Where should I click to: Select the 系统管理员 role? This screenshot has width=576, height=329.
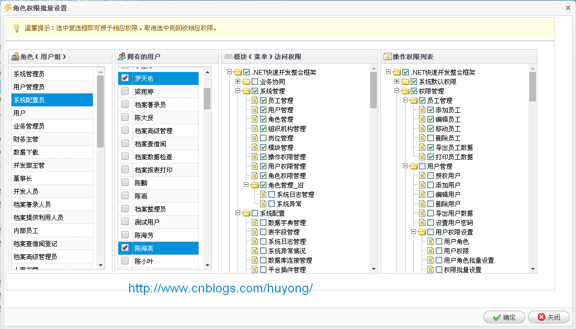pos(52,74)
